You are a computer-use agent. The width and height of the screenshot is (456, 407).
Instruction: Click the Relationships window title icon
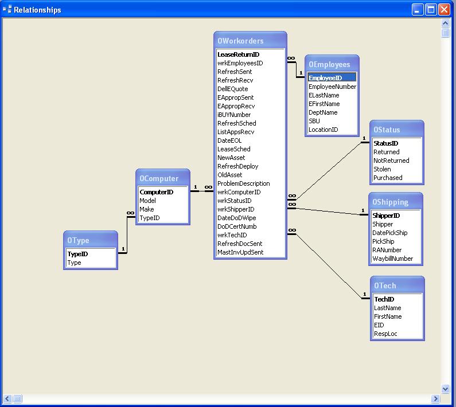coord(7,10)
